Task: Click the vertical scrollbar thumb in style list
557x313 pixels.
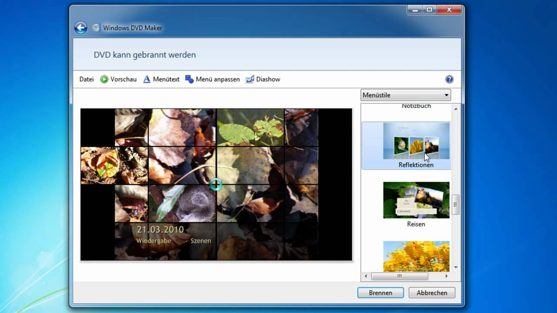Action: pyautogui.click(x=456, y=204)
